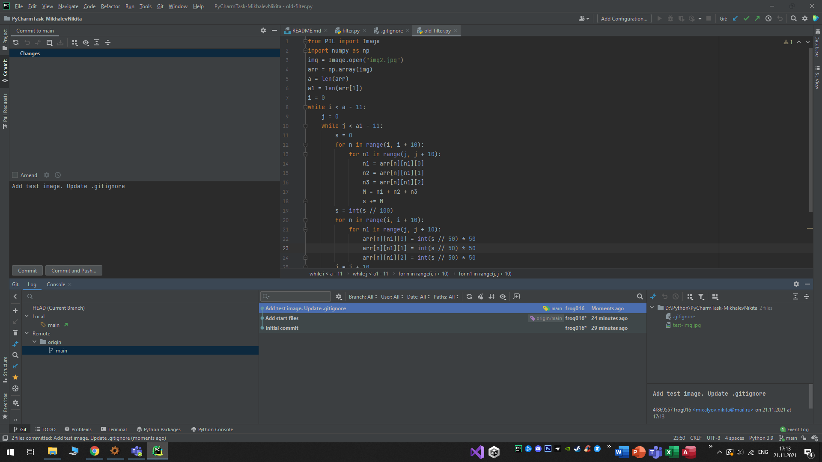
Task: Collapse all in Commit changes toolbar
Action: coord(108,42)
